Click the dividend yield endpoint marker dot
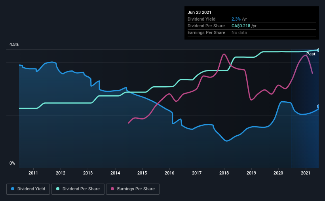325x201 pixels. coord(318,106)
